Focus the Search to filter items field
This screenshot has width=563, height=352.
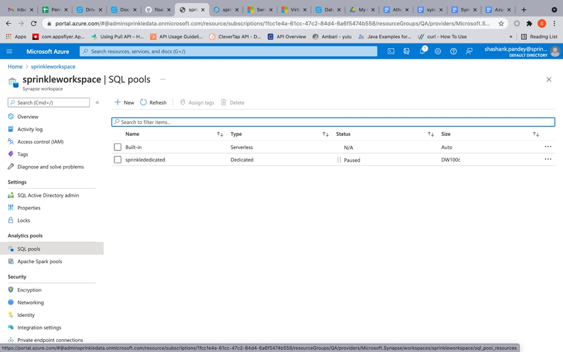333,122
